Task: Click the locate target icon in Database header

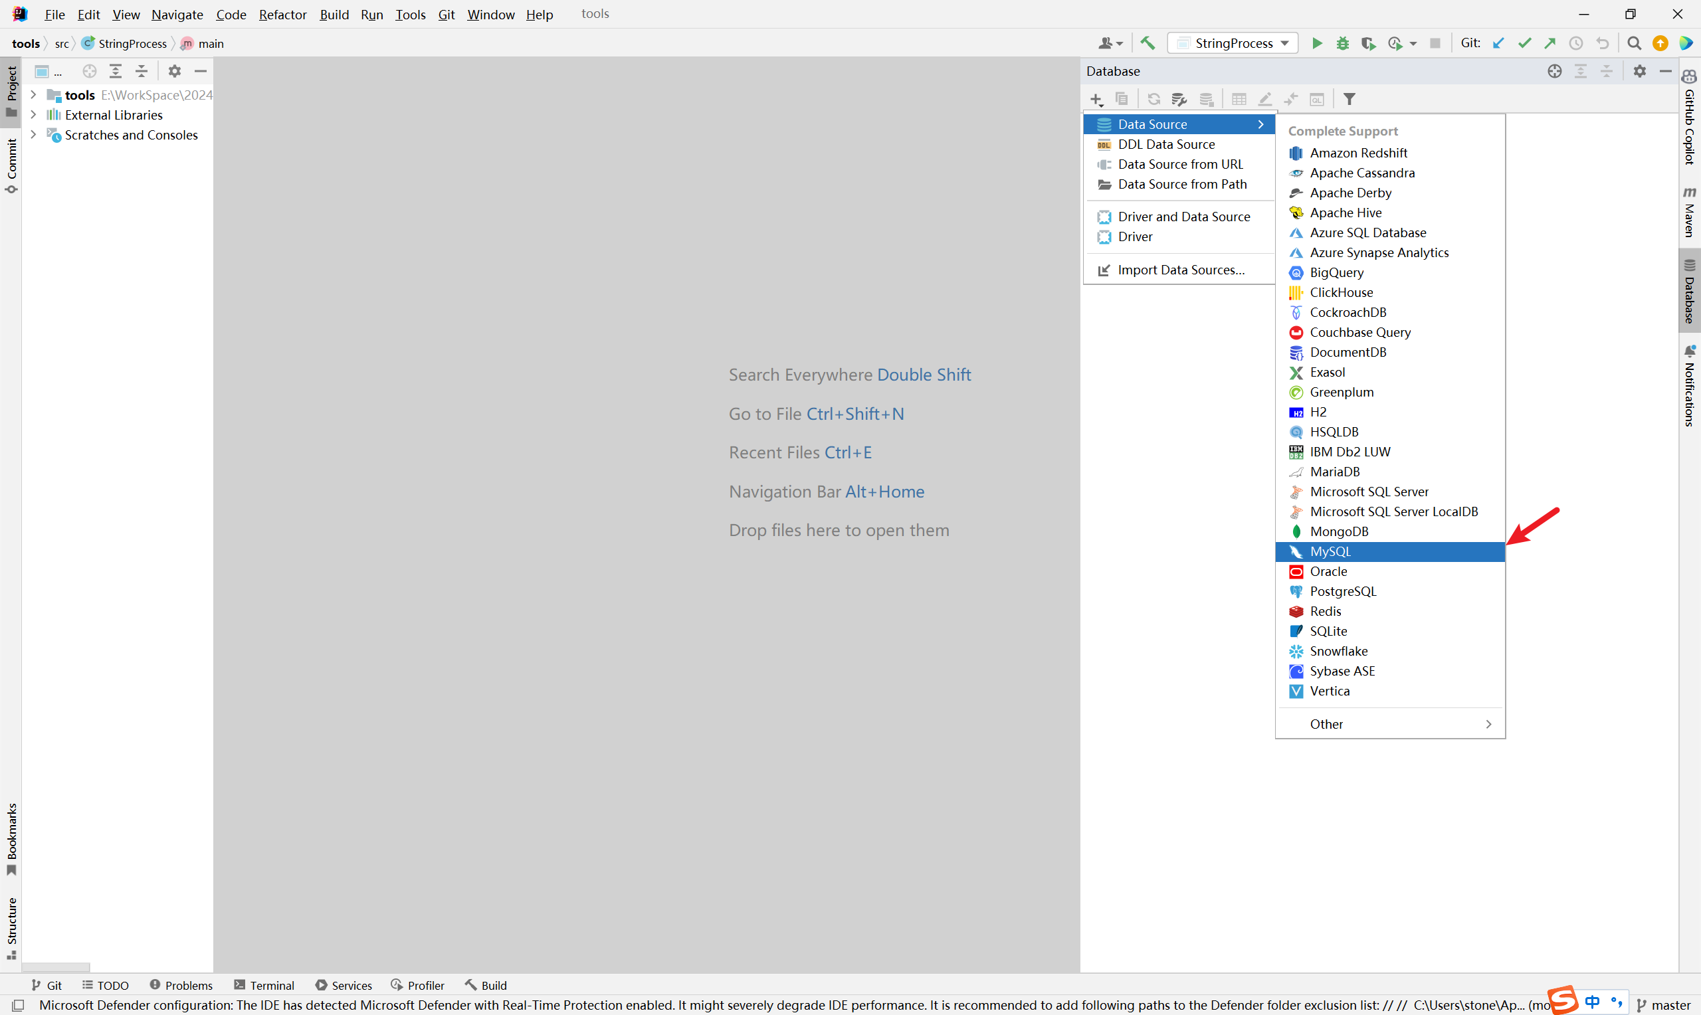Action: [x=1555, y=71]
